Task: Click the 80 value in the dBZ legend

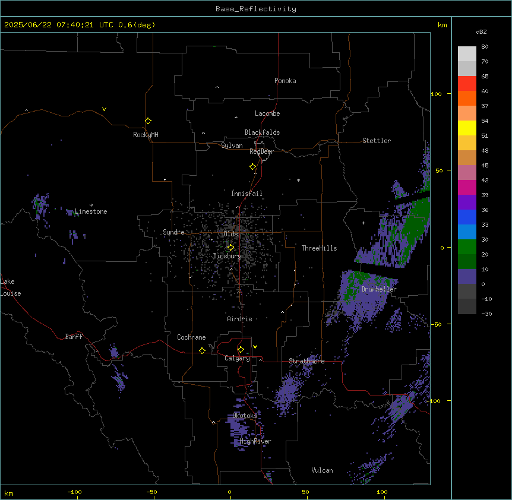Action: tap(485, 47)
